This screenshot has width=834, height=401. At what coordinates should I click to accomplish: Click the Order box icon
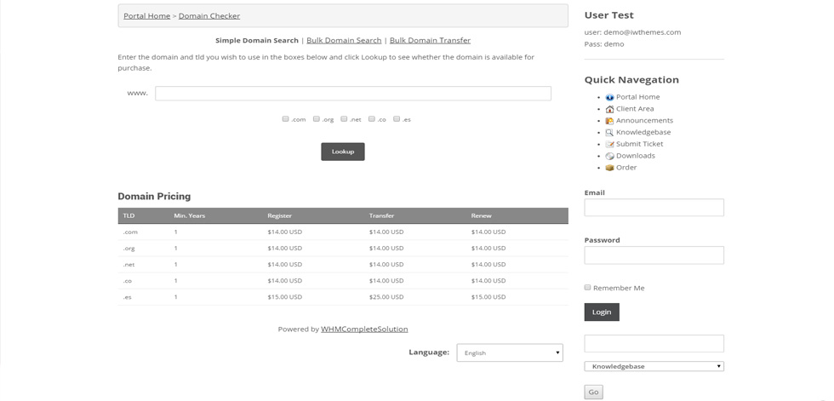pos(609,168)
